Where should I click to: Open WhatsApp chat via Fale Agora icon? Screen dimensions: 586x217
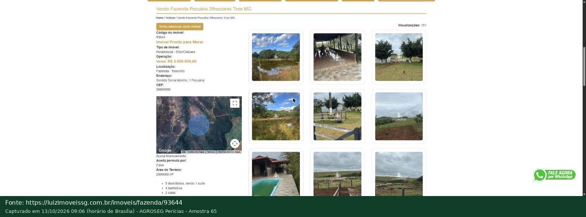click(554, 175)
